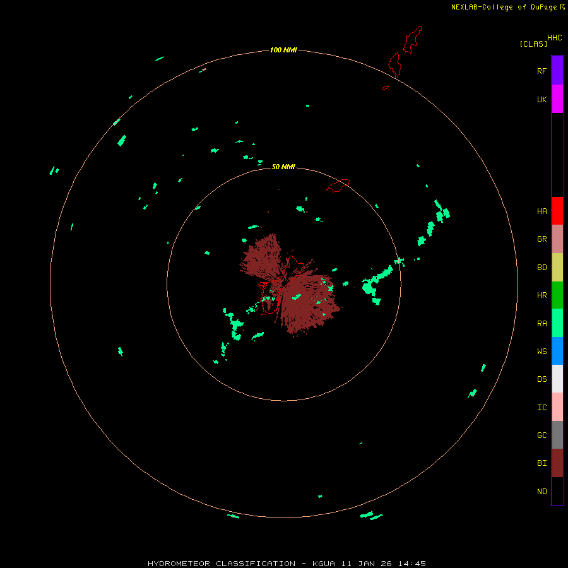Click the HR legend label
The height and width of the screenshot is (568, 568).
(541, 295)
